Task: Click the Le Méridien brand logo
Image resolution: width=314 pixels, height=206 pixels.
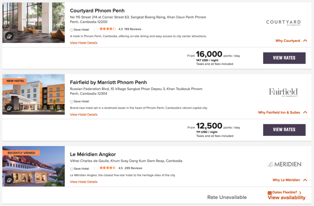Action: coord(284,164)
